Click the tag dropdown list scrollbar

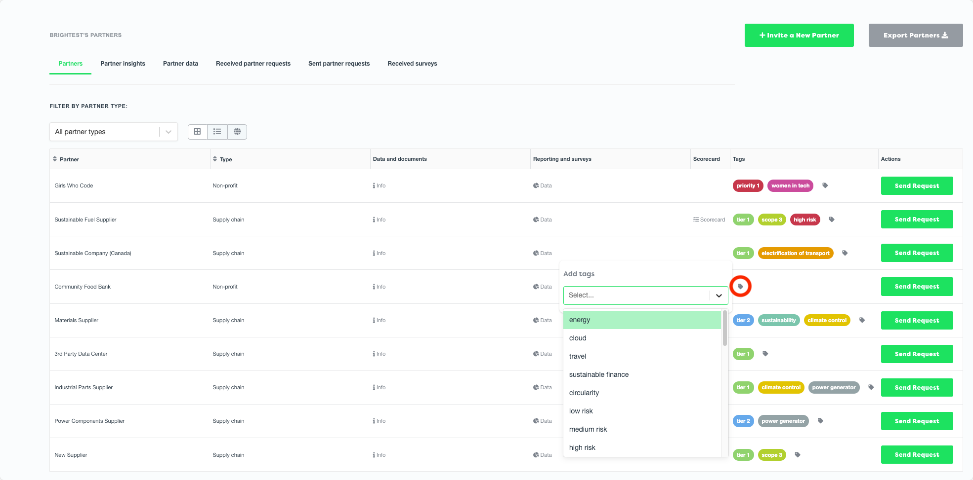point(724,328)
